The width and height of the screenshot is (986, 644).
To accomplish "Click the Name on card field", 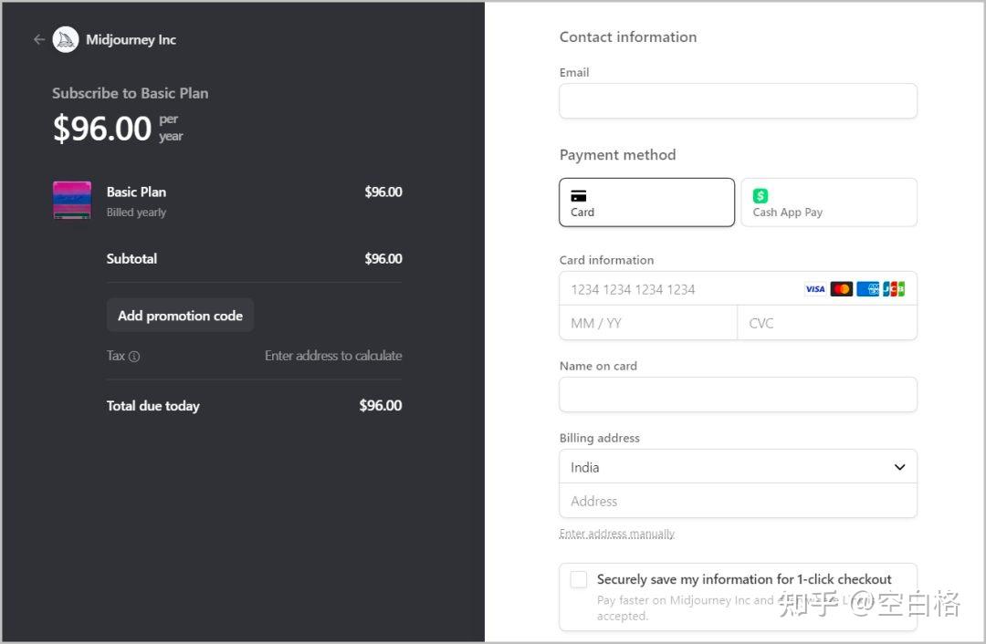I will pyautogui.click(x=738, y=395).
